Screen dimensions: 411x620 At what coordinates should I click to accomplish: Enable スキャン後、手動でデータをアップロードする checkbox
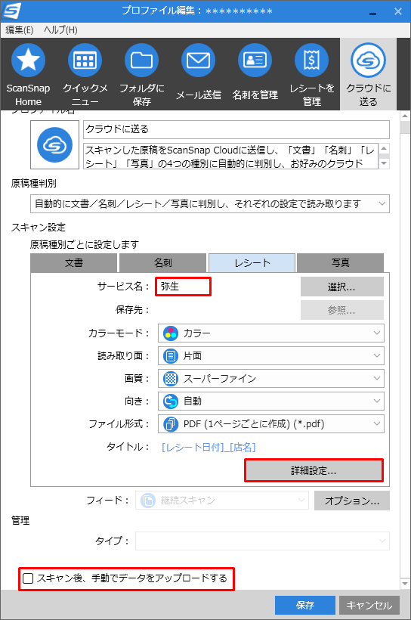tap(28, 578)
